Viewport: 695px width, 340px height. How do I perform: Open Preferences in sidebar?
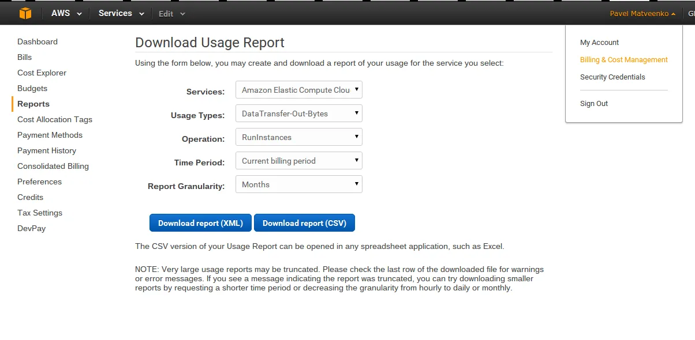(39, 182)
